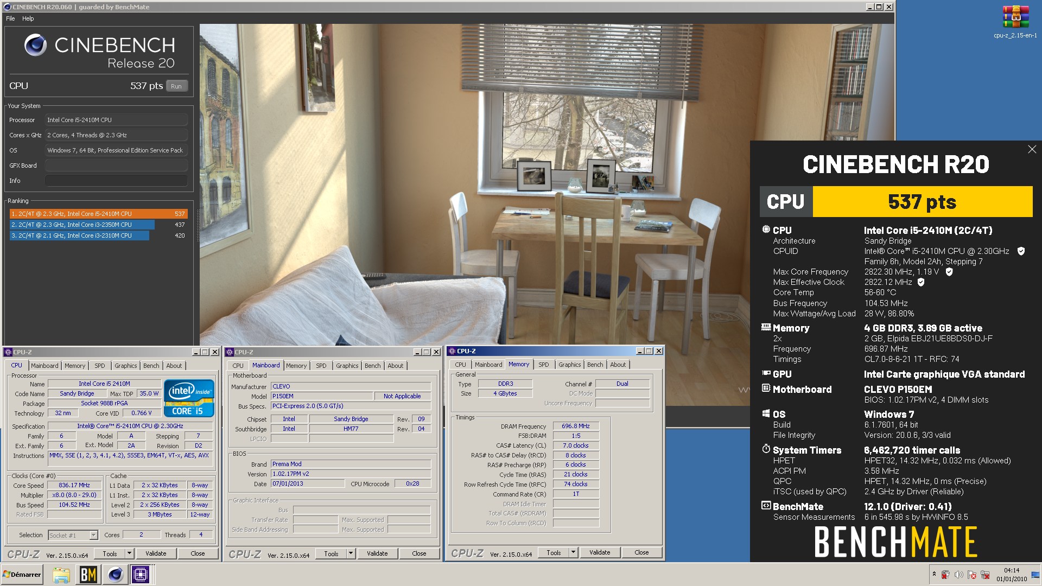
Task: Click the GPU card icon in BenchMate
Action: click(766, 373)
